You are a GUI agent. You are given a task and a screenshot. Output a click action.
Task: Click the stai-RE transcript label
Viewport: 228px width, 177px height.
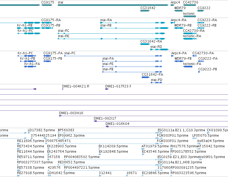[63, 36]
